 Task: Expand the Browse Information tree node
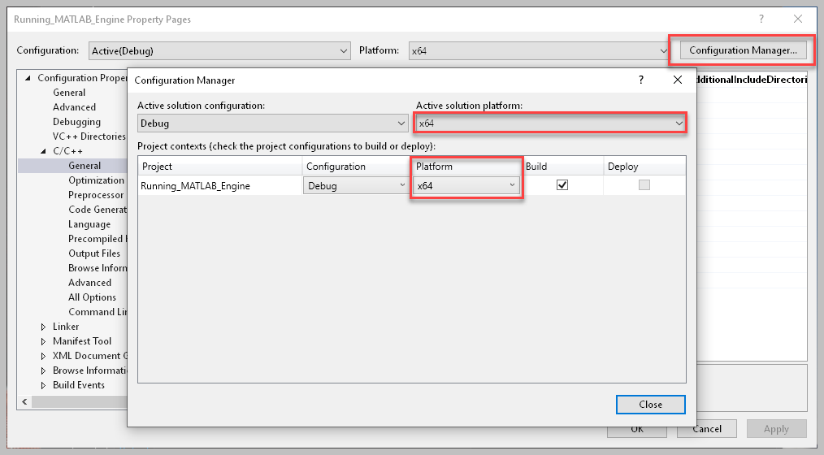click(44, 371)
